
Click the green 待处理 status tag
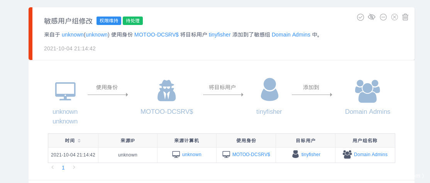tap(133, 21)
